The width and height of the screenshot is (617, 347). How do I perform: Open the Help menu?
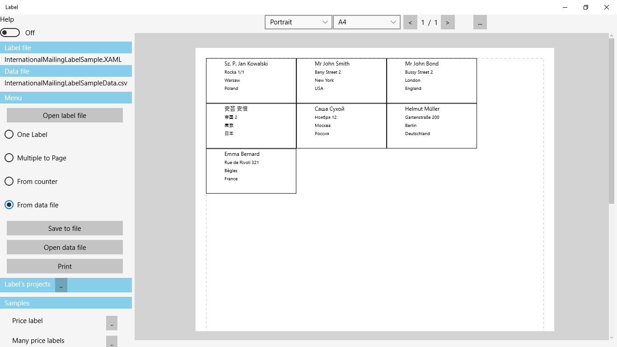click(x=7, y=19)
